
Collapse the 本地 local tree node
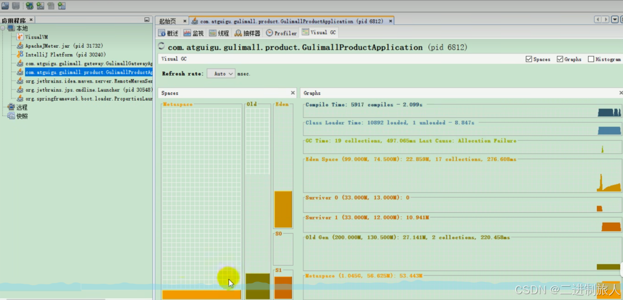click(x=3, y=28)
